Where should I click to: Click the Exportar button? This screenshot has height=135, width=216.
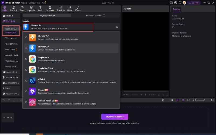pyautogui.click(x=194, y=3)
